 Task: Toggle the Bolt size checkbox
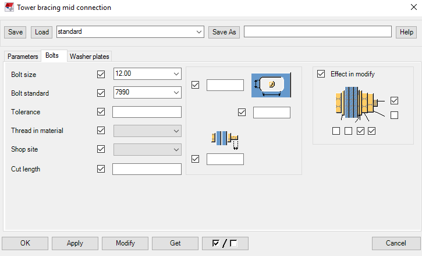[101, 75]
